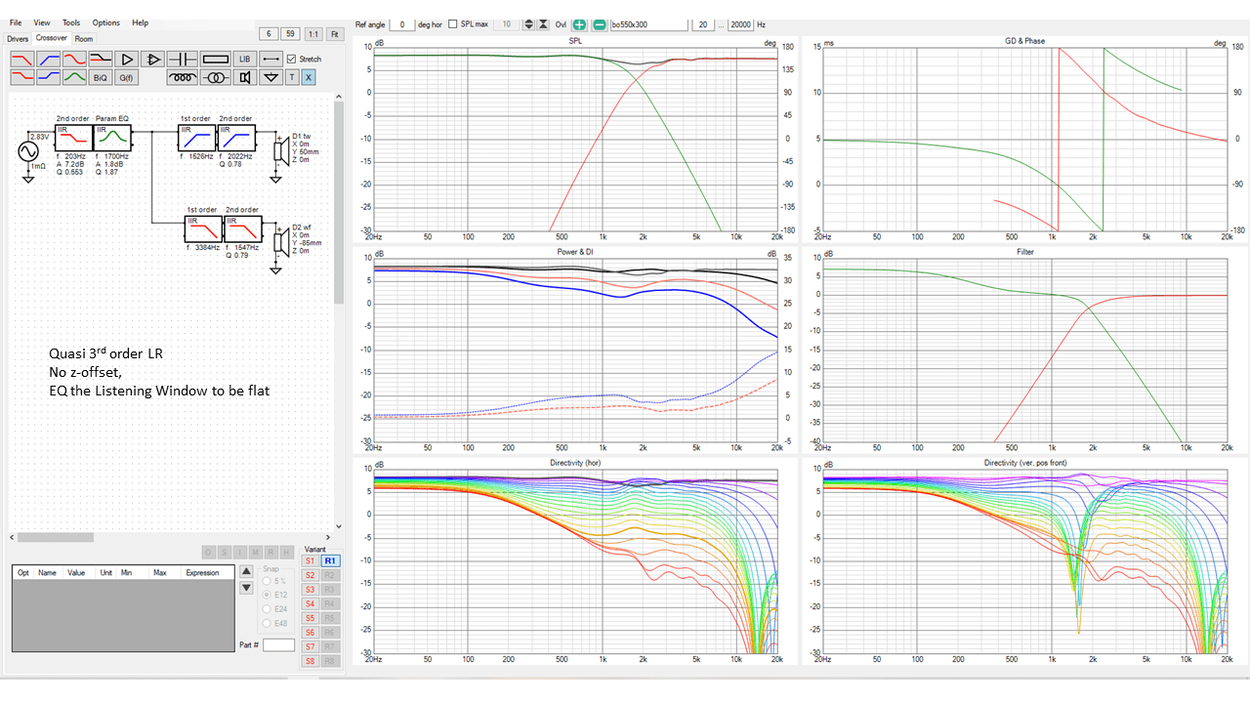Add a loudspeaker driver symbol
The width and height of the screenshot is (1250, 703).
pos(245,77)
